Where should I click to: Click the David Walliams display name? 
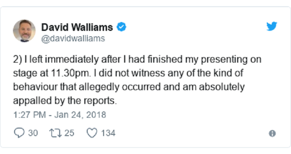(x=77, y=27)
